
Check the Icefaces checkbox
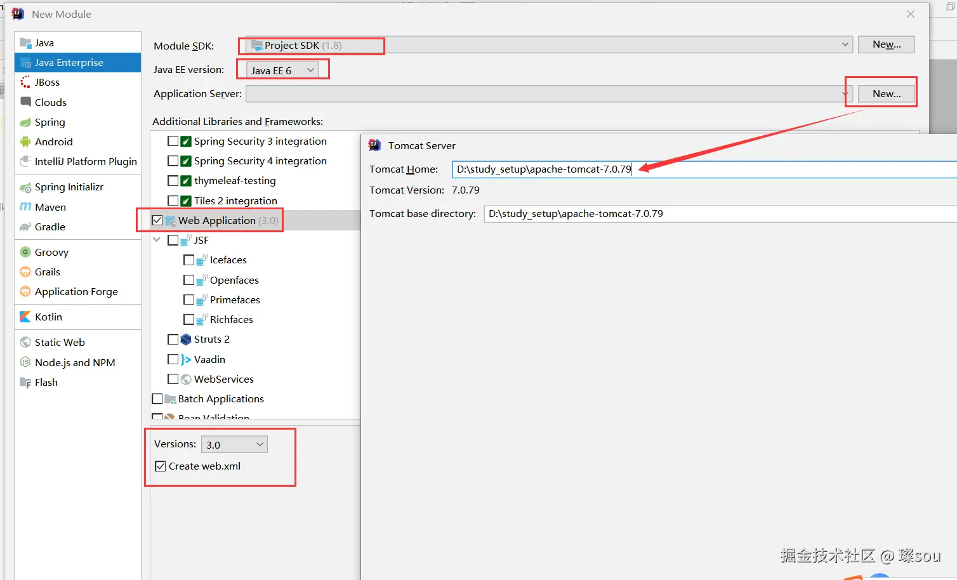coord(188,260)
